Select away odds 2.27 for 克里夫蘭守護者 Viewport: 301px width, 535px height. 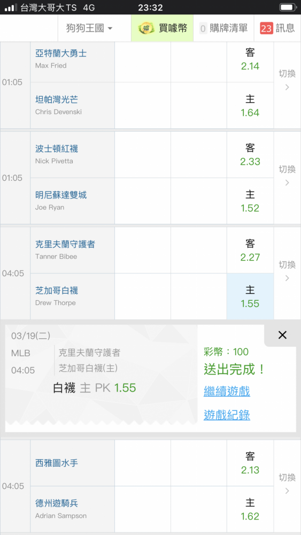(x=250, y=250)
